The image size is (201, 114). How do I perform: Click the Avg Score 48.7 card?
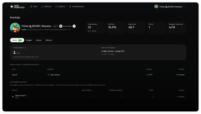click(x=136, y=28)
